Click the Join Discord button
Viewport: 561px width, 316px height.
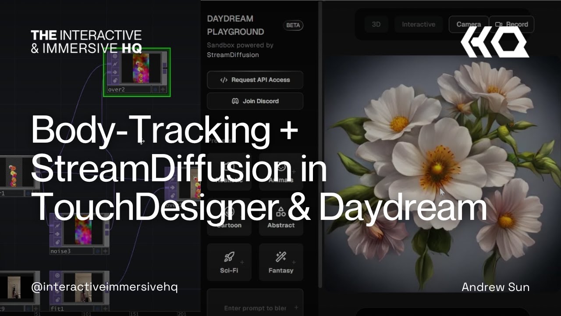255,101
